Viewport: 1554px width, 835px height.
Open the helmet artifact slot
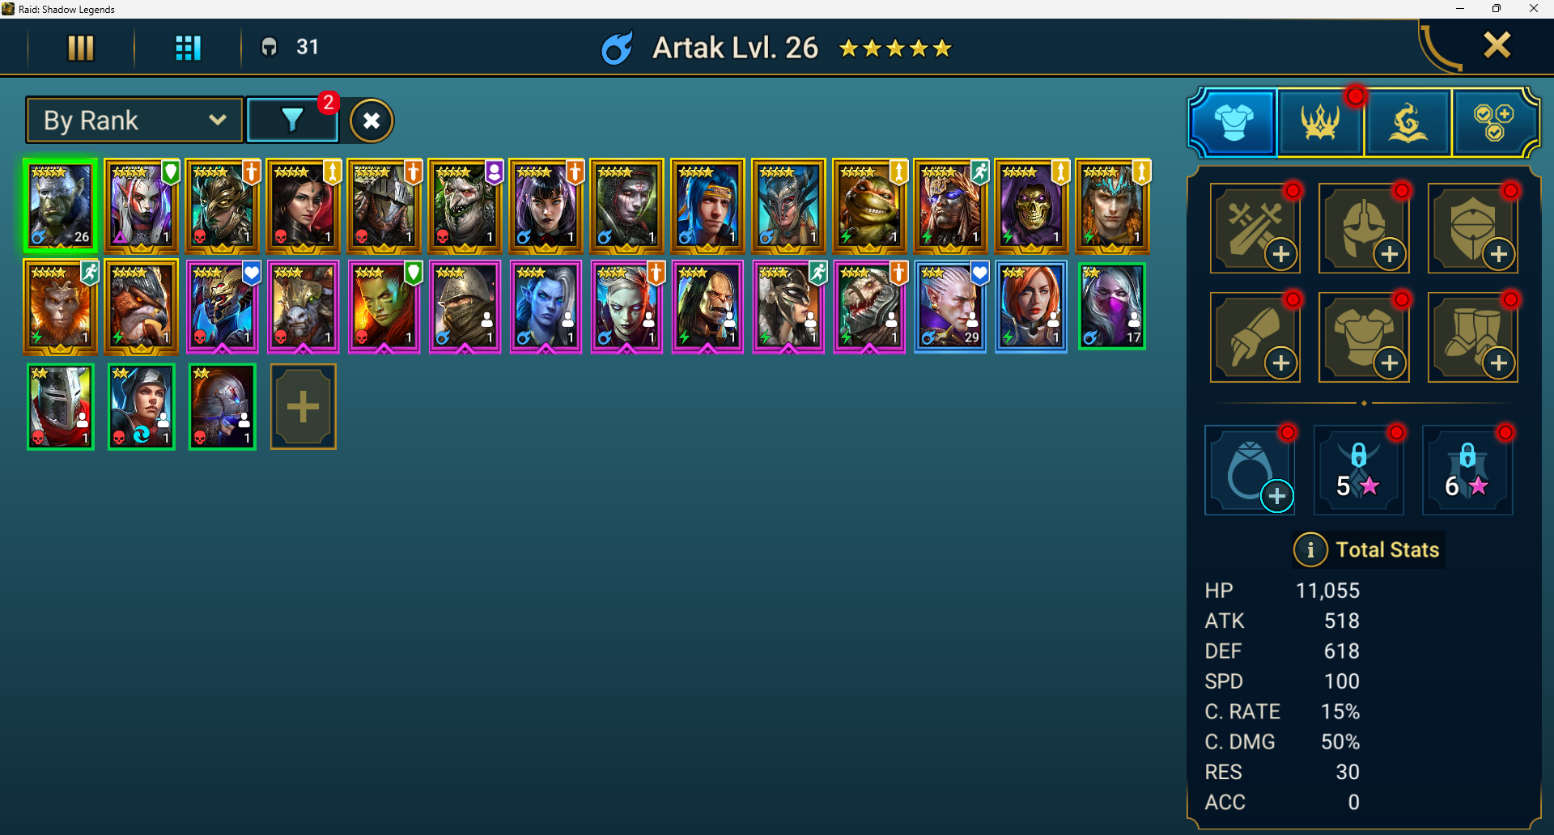click(1364, 228)
